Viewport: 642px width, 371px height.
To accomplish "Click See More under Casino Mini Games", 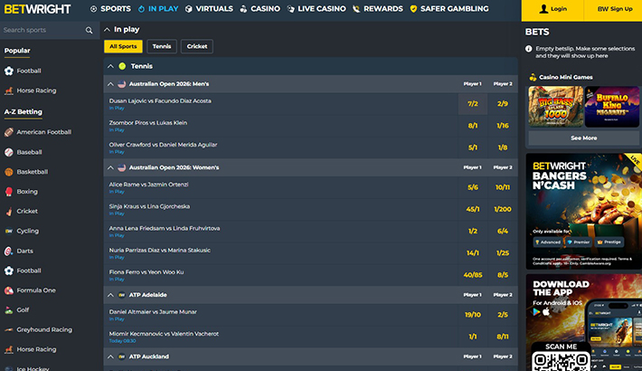I will [x=583, y=138].
